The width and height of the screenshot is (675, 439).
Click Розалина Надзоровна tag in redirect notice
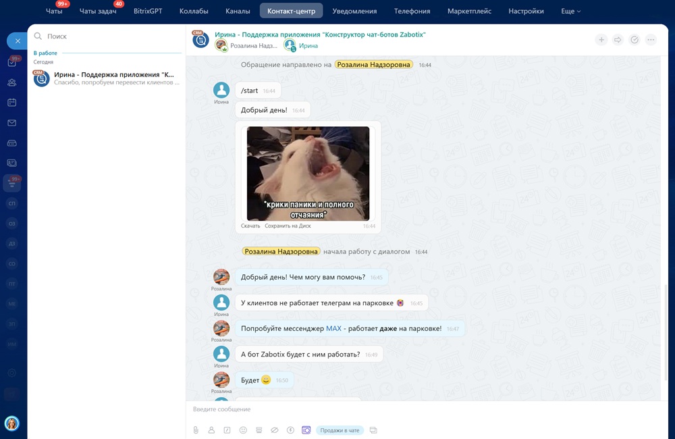pyautogui.click(x=374, y=65)
